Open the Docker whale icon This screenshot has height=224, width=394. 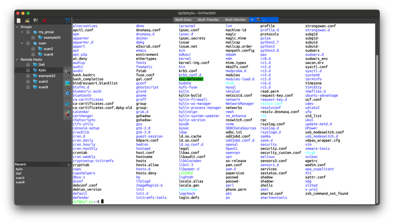point(67,104)
